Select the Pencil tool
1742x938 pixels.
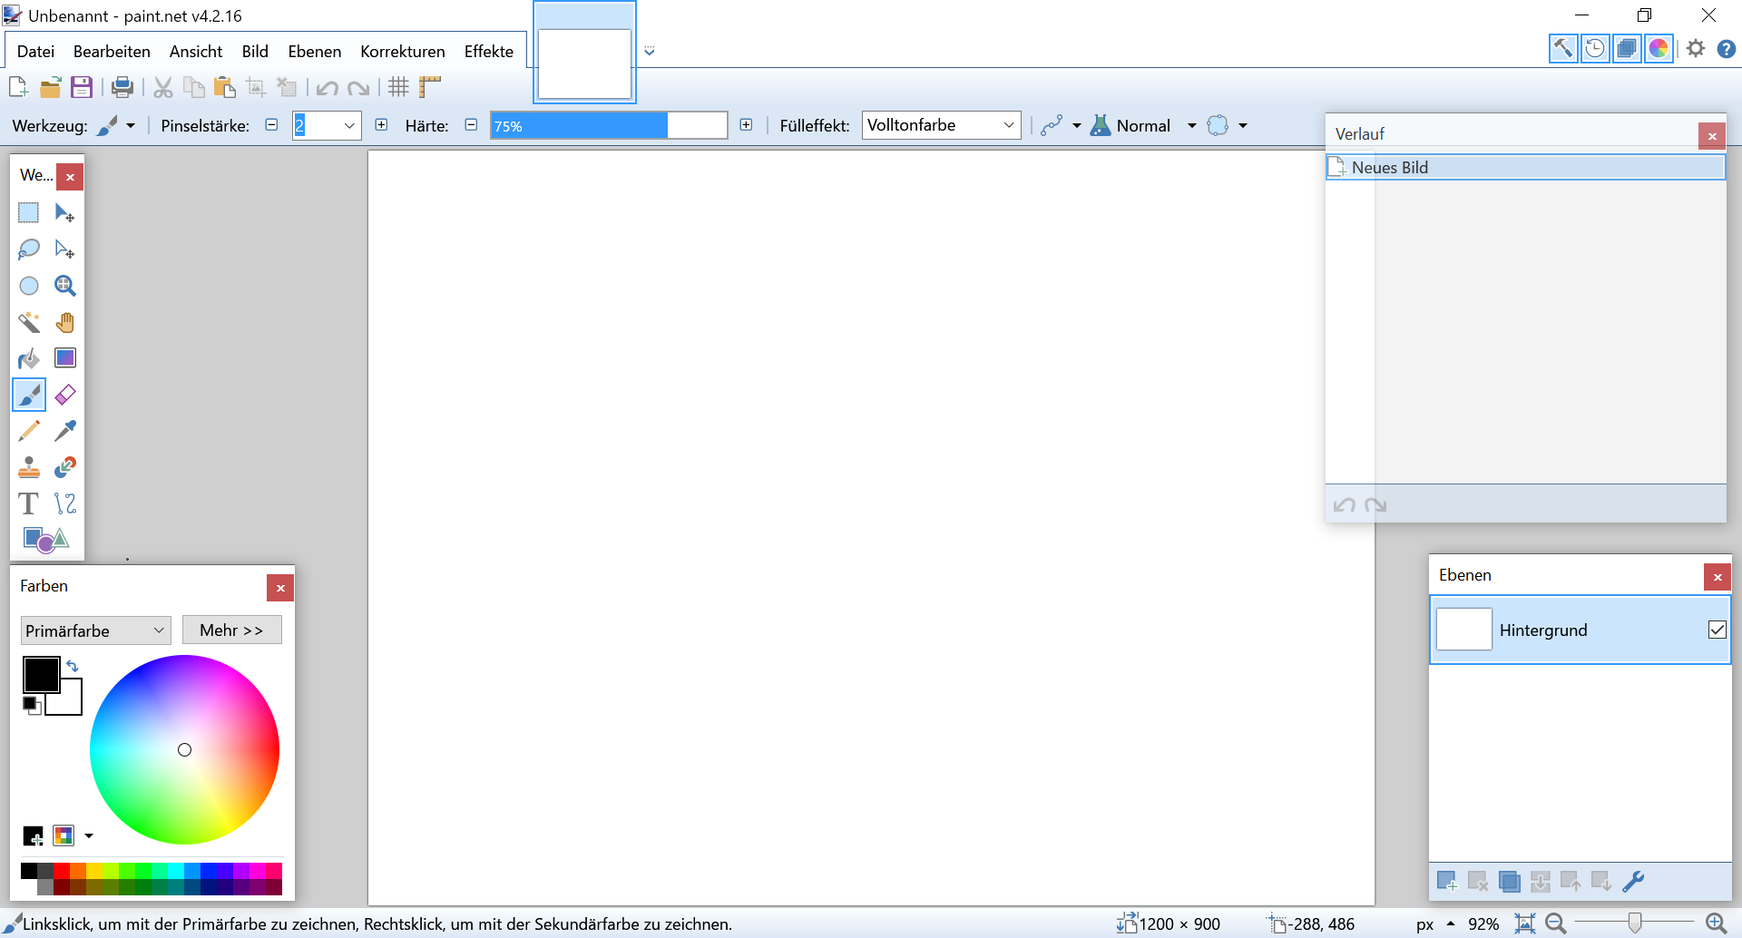click(x=29, y=431)
